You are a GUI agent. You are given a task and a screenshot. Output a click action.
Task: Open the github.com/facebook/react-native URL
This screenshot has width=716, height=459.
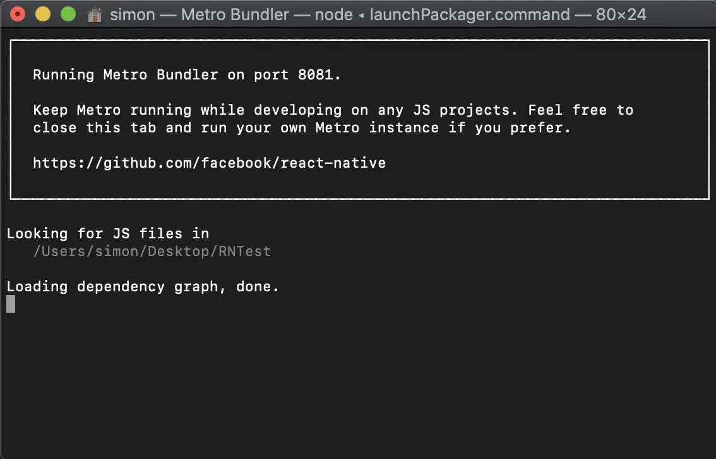point(209,163)
